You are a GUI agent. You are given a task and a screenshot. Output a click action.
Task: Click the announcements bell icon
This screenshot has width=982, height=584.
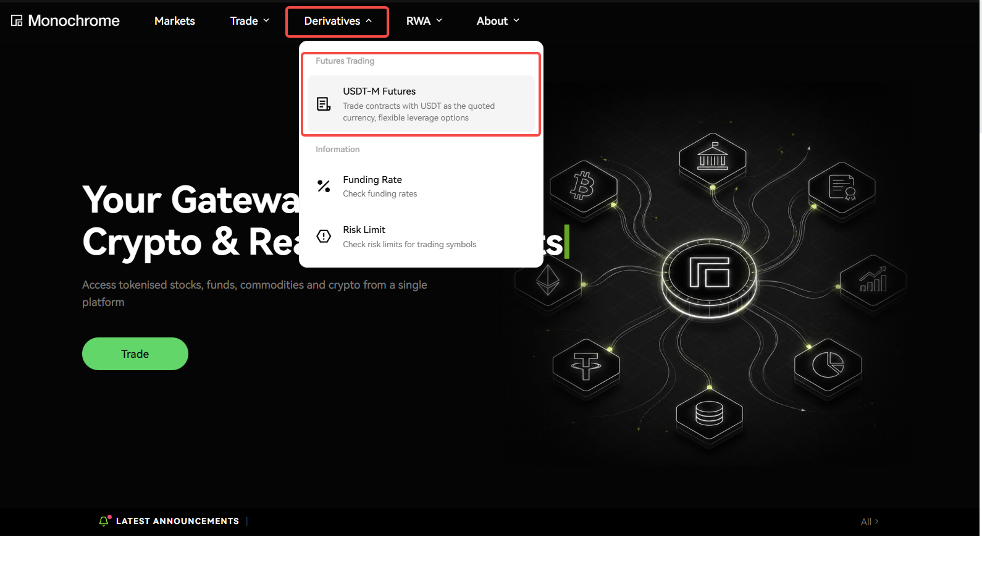click(104, 521)
